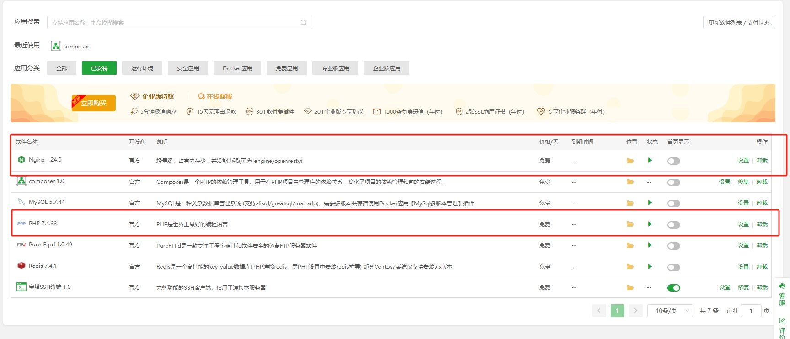Viewport: 790px width, 339px height.
Task: Click the MySQL 5.7.44 software name
Action: [47, 202]
